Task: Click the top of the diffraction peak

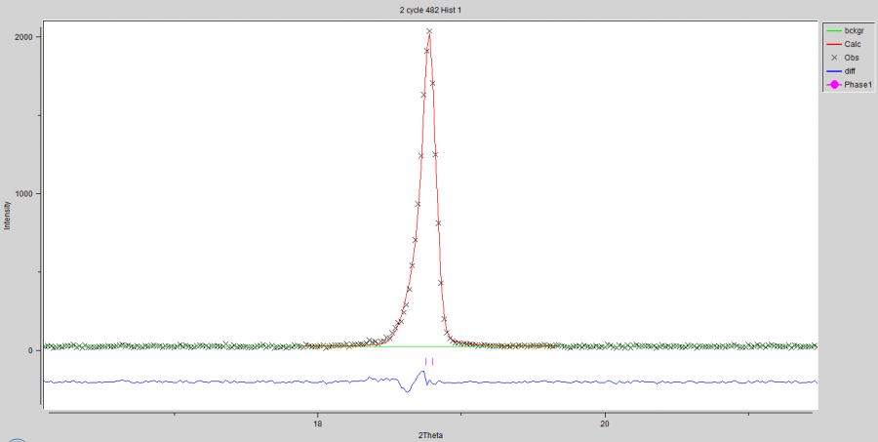Action: click(429, 31)
